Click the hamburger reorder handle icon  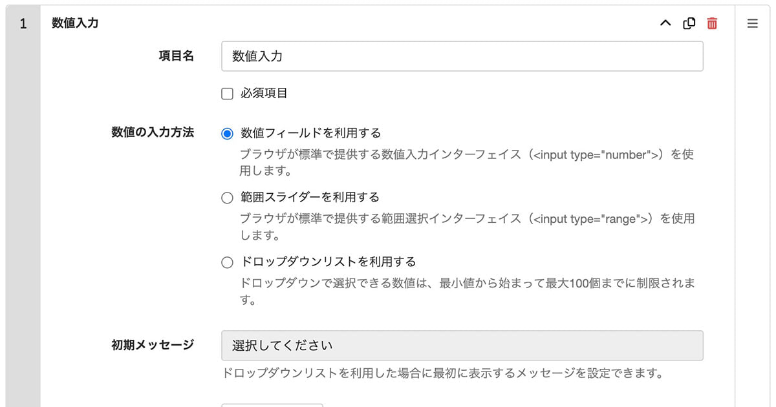tap(752, 24)
